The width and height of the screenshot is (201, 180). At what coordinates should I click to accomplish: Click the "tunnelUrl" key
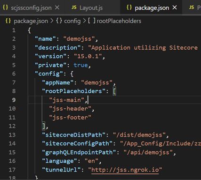[61, 170]
